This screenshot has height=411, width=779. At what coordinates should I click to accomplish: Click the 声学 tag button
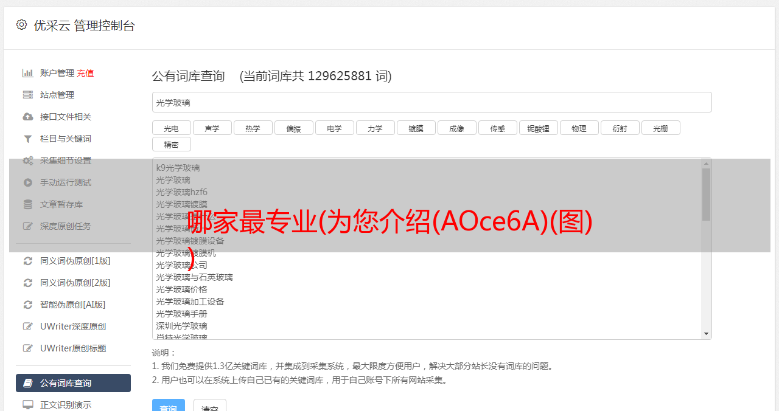tap(212, 128)
